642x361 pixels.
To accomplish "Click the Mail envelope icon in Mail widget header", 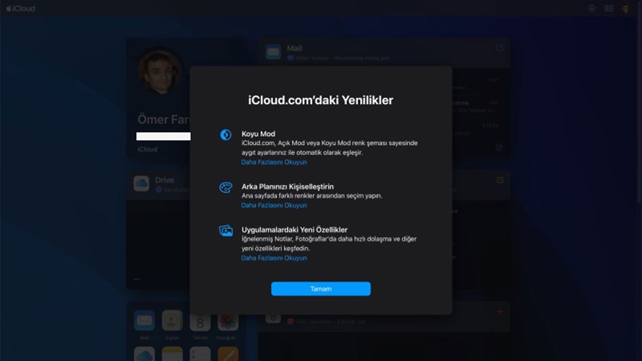I will (273, 52).
